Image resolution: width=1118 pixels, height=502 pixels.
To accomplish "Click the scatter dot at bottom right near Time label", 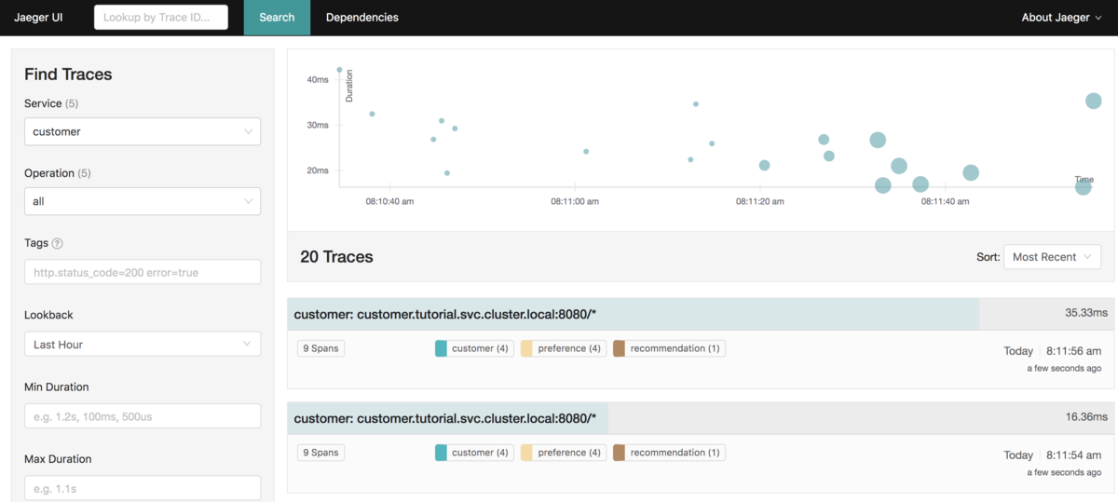I will [x=1083, y=187].
